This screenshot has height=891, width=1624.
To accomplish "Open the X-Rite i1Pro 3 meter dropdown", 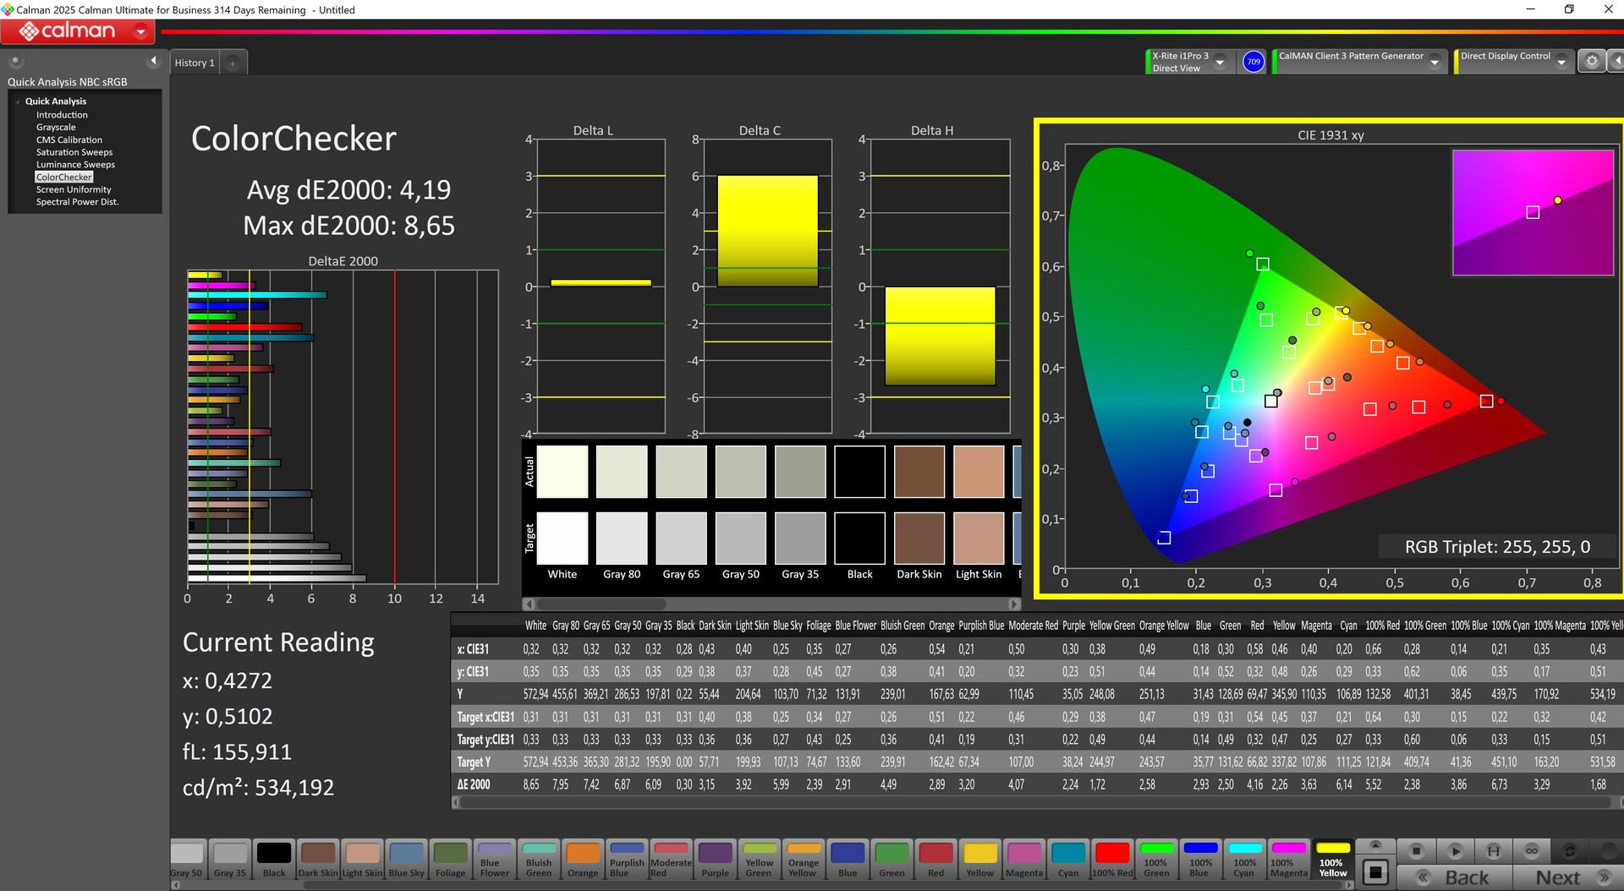I will pyautogui.click(x=1220, y=63).
